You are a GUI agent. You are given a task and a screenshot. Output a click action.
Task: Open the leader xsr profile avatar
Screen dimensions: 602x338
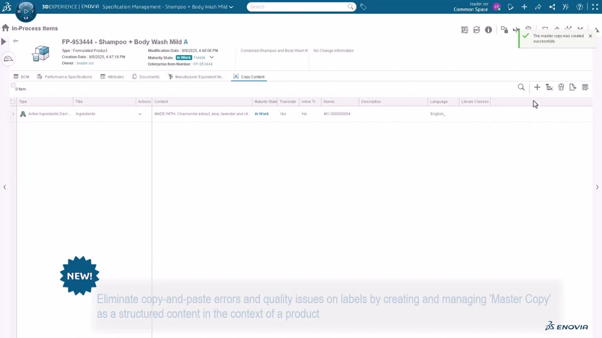497,7
